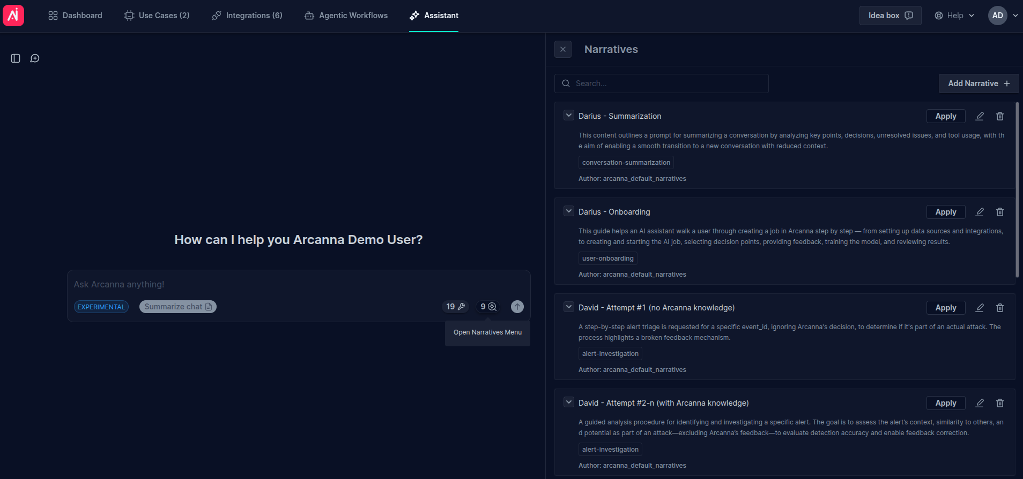Open the Idea box button
1023x479 pixels.
890,16
